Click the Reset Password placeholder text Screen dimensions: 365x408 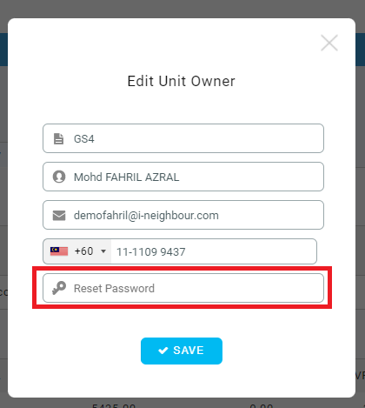(x=114, y=289)
